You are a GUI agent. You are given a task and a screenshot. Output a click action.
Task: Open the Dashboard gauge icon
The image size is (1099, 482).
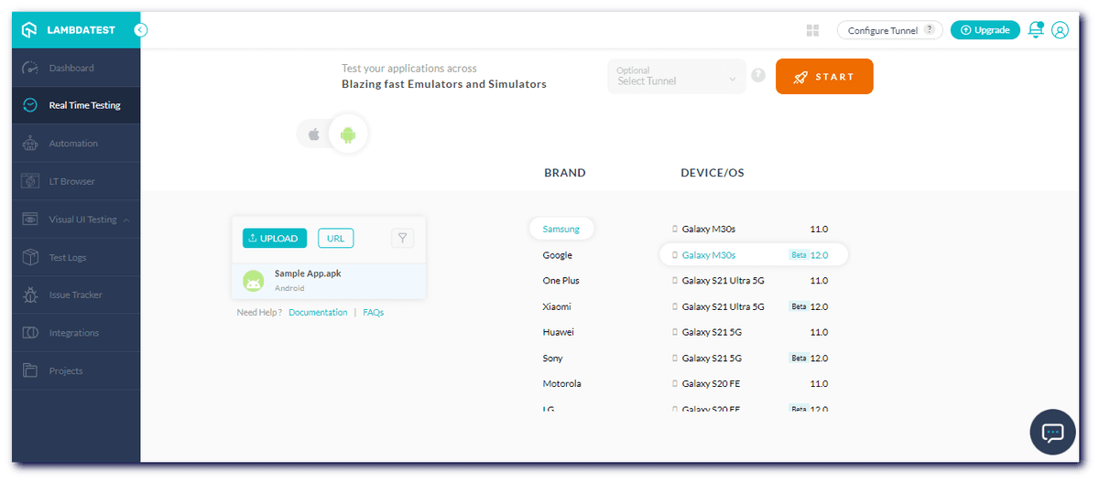[30, 68]
